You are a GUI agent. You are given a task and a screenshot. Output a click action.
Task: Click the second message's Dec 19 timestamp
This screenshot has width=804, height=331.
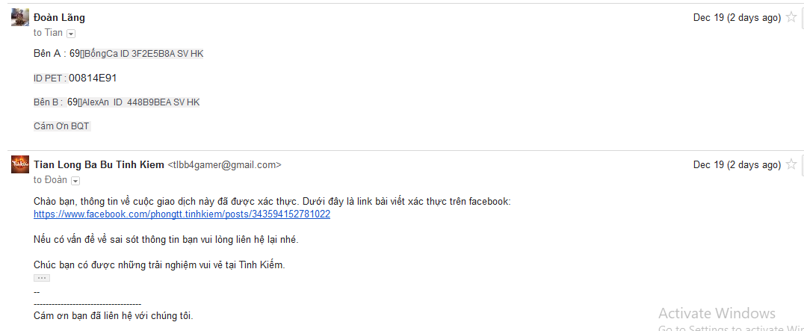pyautogui.click(x=737, y=164)
